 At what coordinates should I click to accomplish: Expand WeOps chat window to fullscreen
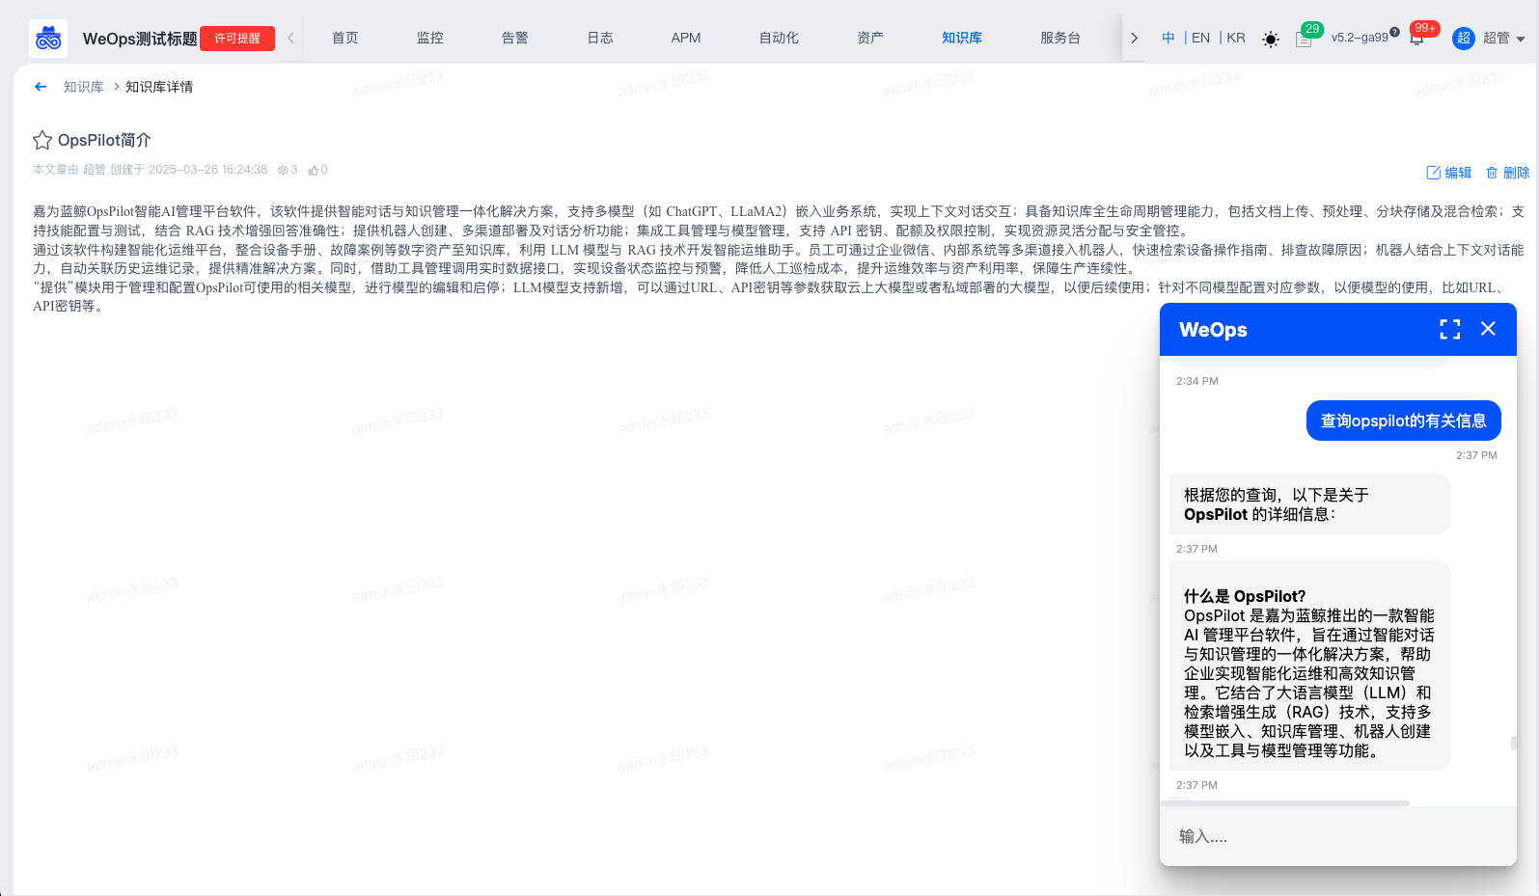[x=1449, y=329]
